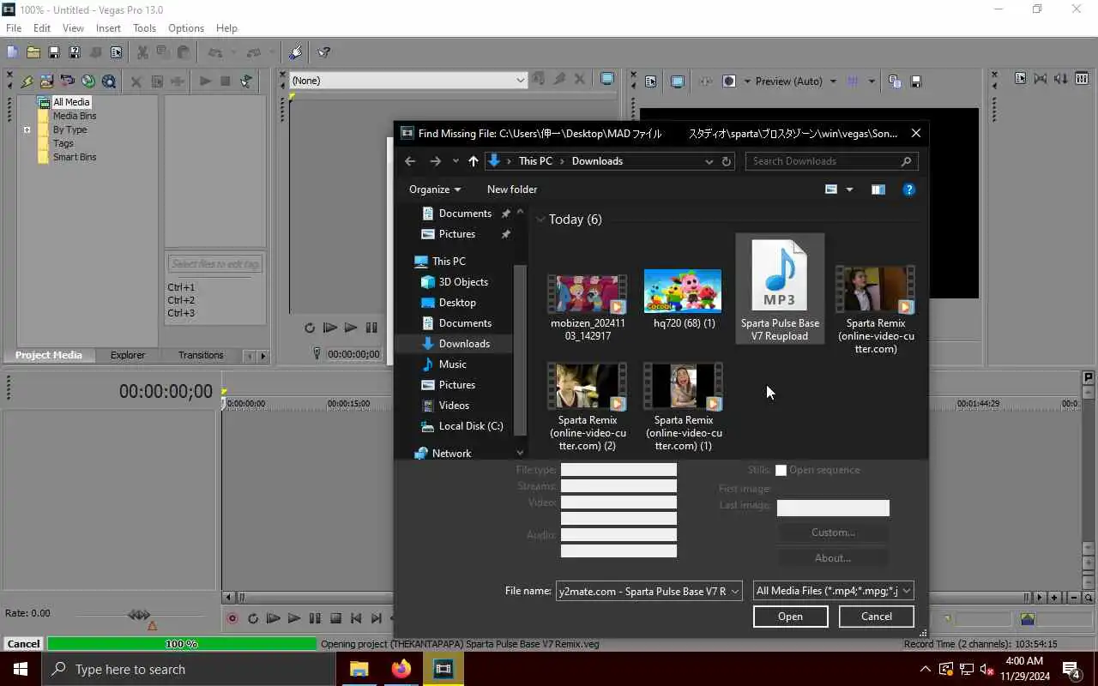Switch to the Transitions tab
This screenshot has height=686, width=1098.
(x=201, y=355)
